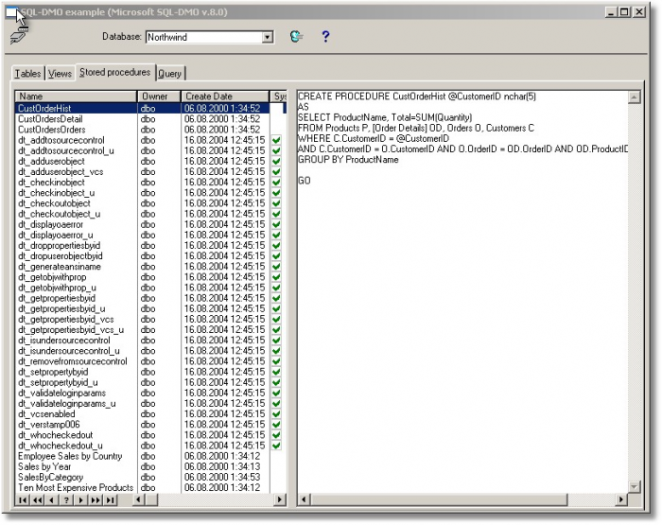Select the CustOrderHist procedure row

point(150,109)
